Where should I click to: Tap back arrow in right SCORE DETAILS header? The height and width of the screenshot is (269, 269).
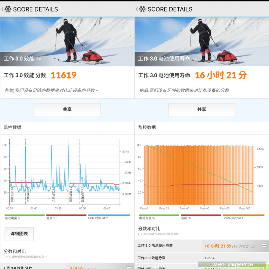click(x=137, y=9)
